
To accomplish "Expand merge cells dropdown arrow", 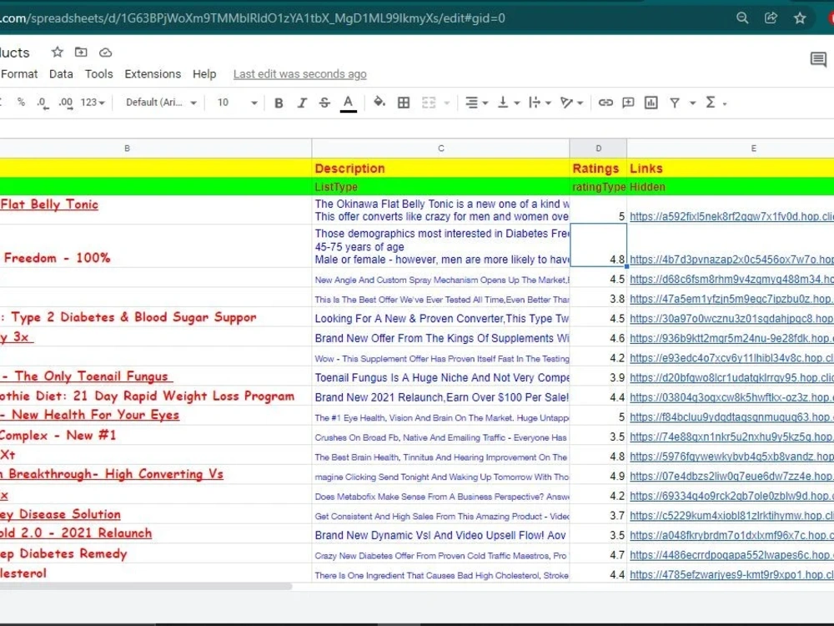I will click(447, 103).
